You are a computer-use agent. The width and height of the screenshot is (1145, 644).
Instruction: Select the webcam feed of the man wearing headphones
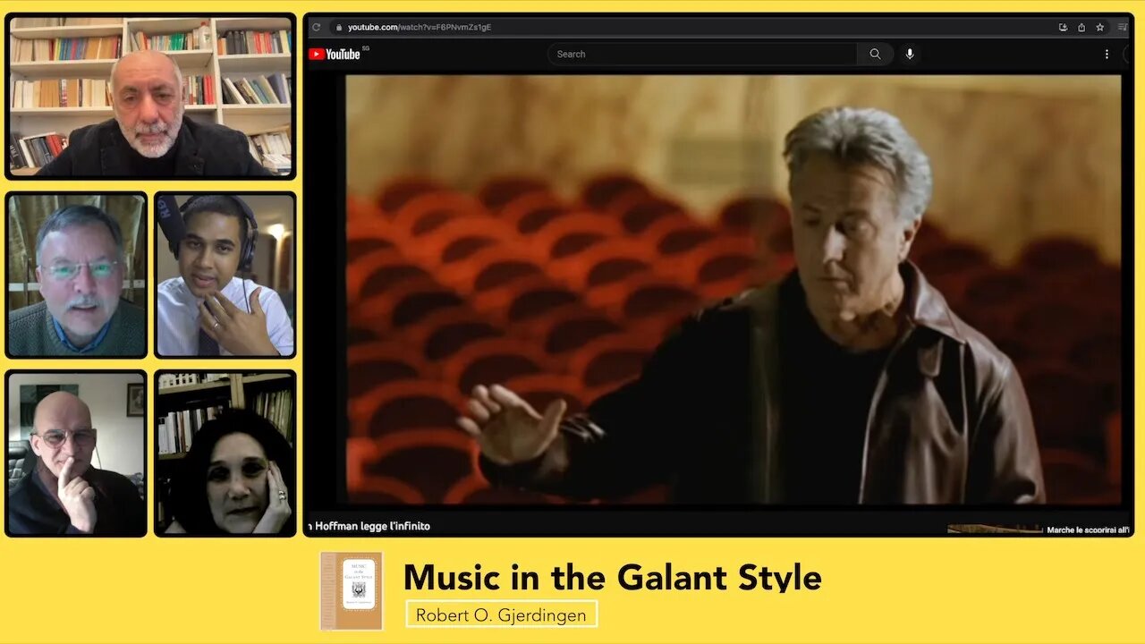pyautogui.click(x=225, y=275)
